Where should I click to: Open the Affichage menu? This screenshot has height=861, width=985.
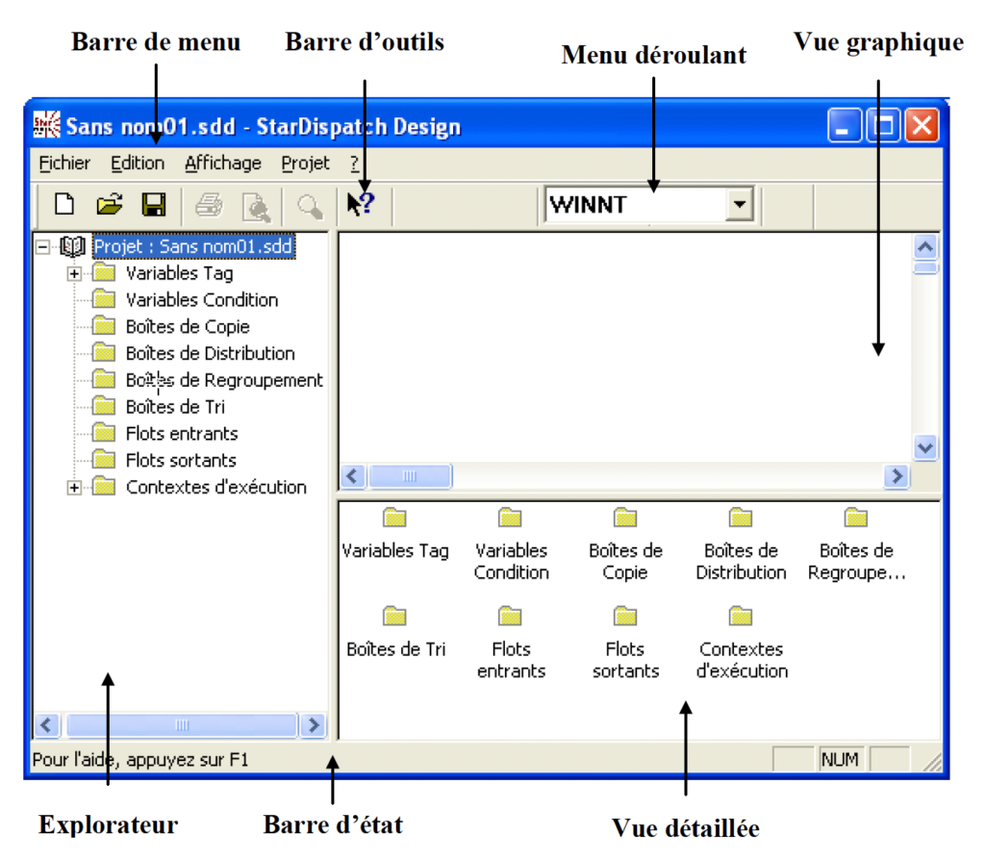(x=223, y=164)
